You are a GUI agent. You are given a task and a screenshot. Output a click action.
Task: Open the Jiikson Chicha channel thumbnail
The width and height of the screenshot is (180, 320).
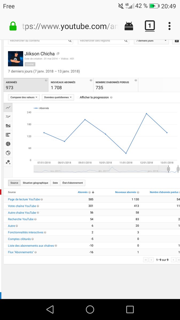(x=15, y=59)
